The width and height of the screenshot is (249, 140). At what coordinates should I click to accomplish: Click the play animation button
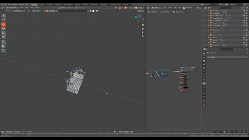(127, 132)
